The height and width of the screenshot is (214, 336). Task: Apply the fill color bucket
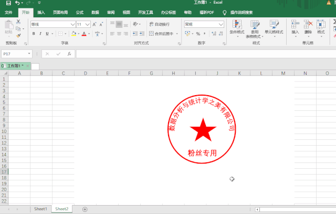tap(73, 34)
